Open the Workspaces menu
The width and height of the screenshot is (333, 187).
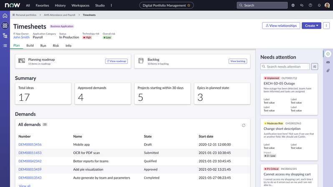coord(80,5)
